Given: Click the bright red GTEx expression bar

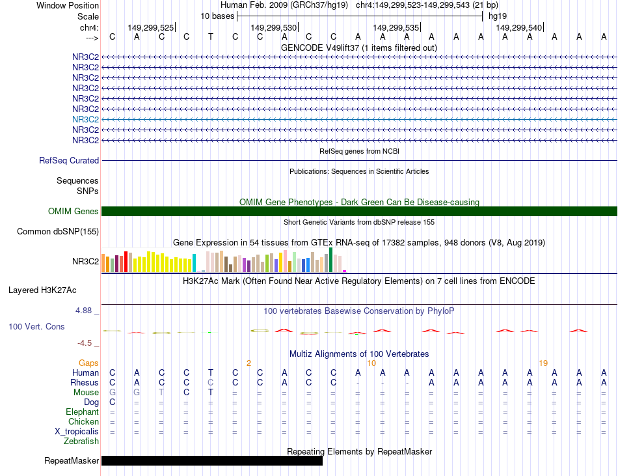Looking at the screenshot, I should tap(126, 262).
